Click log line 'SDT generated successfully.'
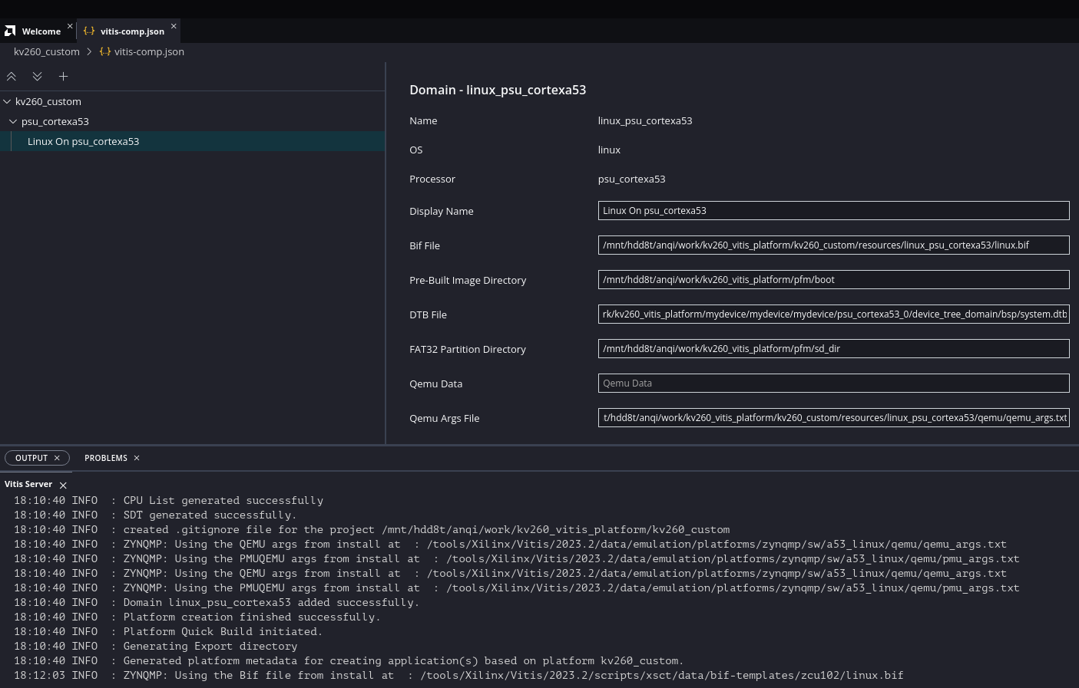 [x=210, y=515]
